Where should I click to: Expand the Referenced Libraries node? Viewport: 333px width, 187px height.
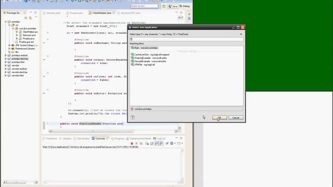coord(9,49)
